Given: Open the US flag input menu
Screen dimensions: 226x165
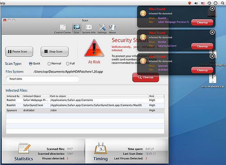Looking at the screenshot, I should (x=203, y=3).
